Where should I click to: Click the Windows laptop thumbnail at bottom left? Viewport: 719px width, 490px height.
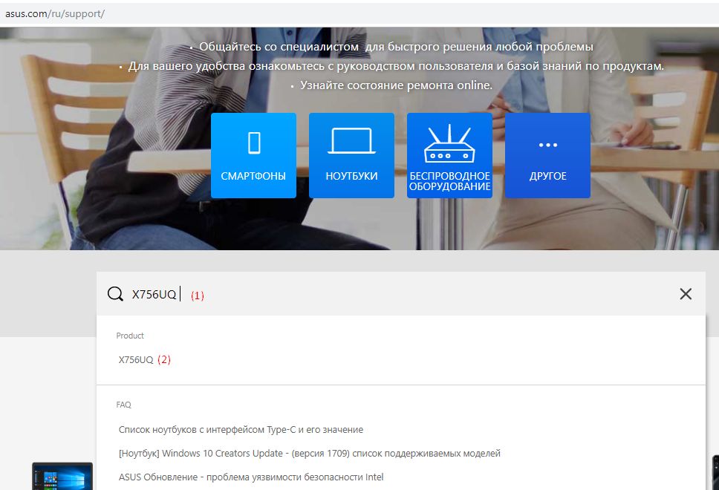[x=62, y=476]
